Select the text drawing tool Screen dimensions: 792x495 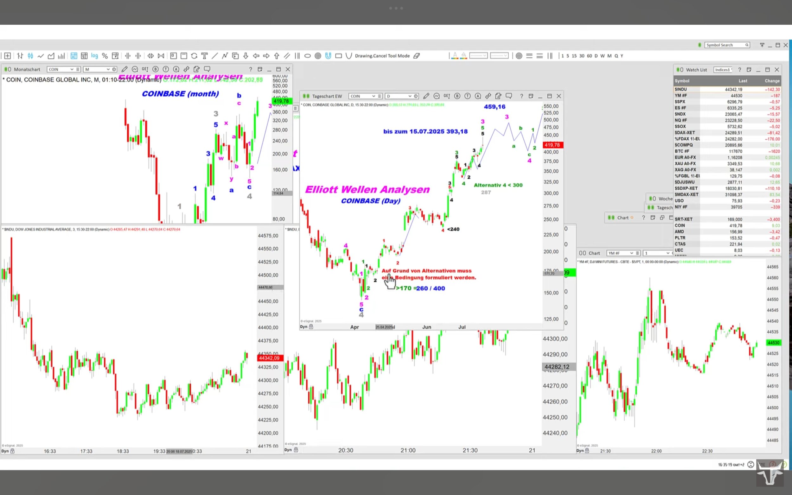click(x=204, y=56)
